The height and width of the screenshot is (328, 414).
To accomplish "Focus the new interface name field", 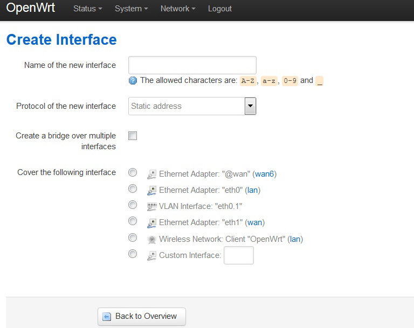I will tap(192, 65).
